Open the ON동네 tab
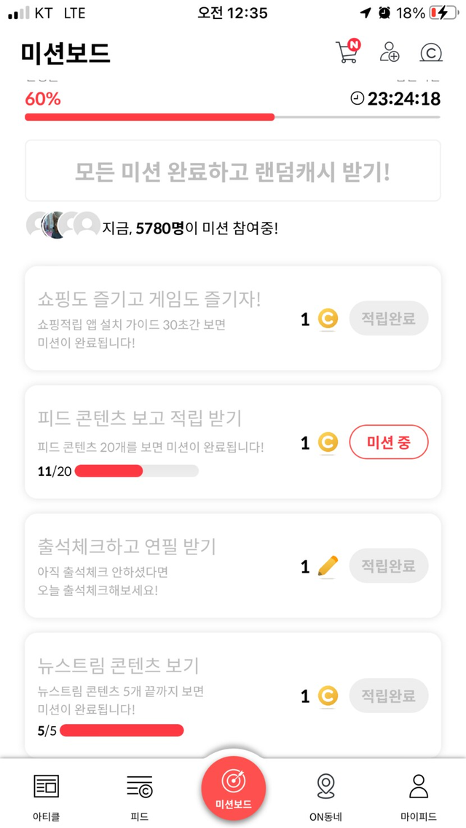The image size is (466, 828). [x=325, y=796]
